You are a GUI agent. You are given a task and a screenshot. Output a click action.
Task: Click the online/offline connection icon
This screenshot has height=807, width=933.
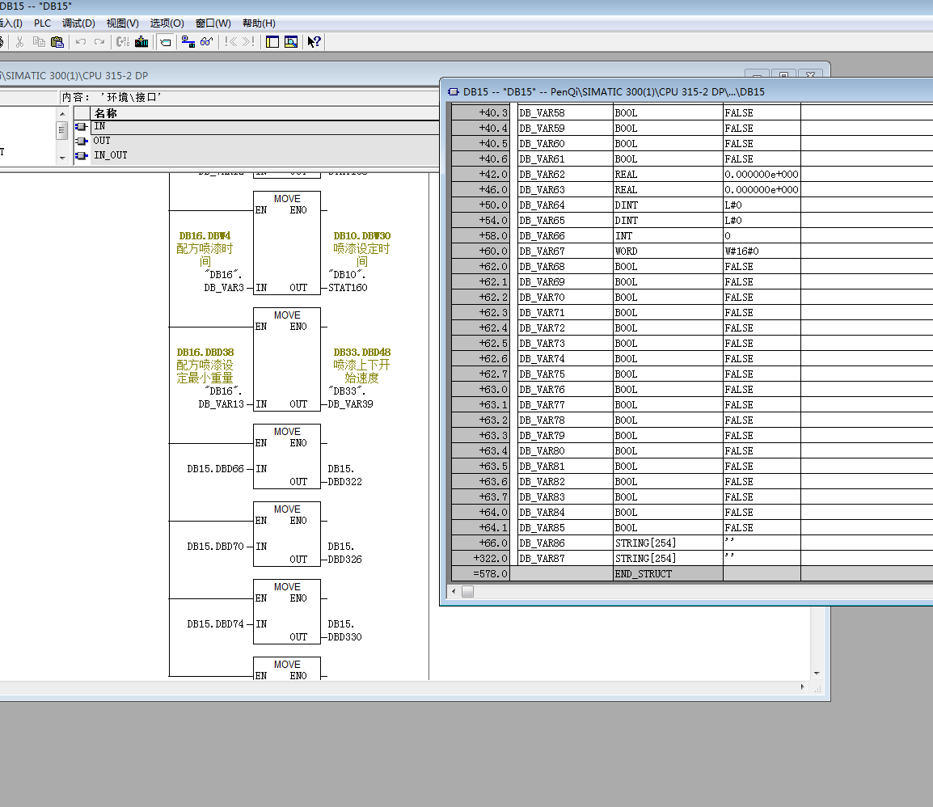[x=188, y=42]
